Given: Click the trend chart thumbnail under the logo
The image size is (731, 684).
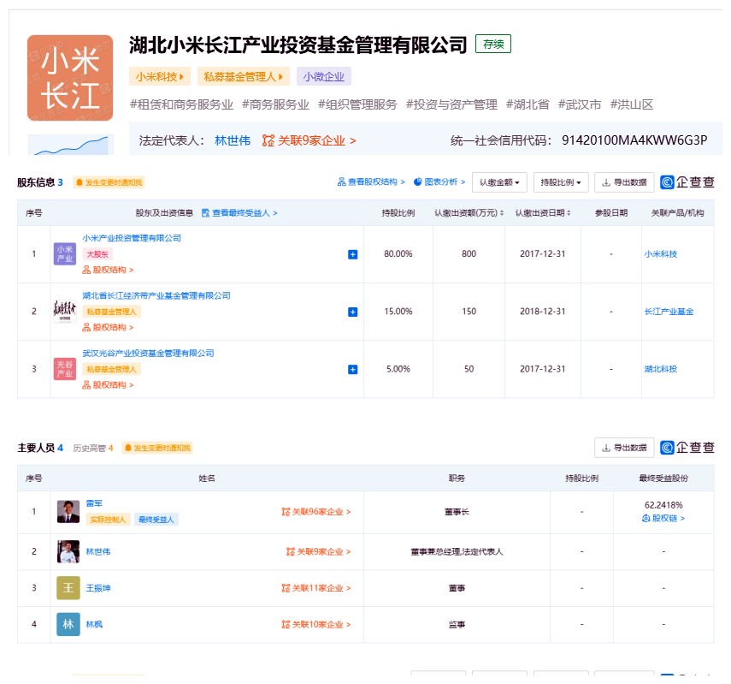Looking at the screenshot, I should pyautogui.click(x=71, y=145).
